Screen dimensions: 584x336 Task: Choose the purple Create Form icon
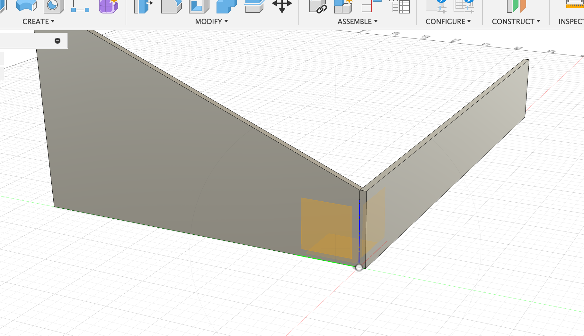(108, 6)
